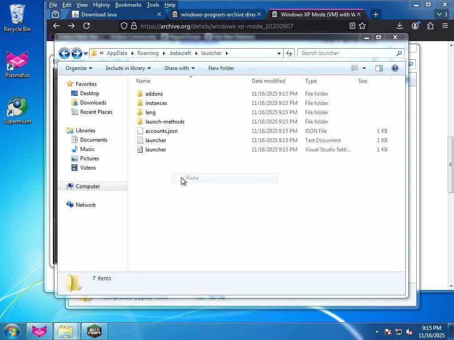Open the browser Bookmarks menu
The width and height of the screenshot is (454, 340).
pos(128,5)
